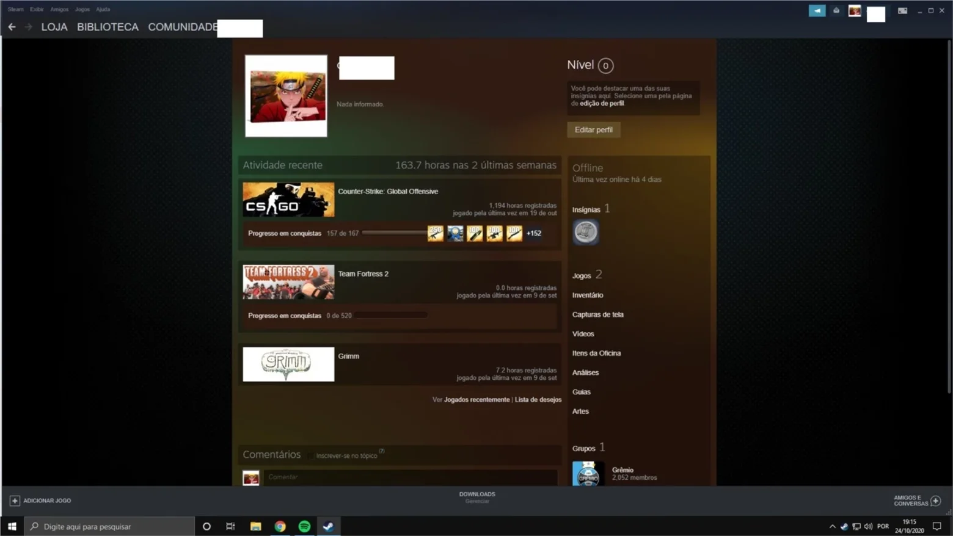This screenshot has height=536, width=953.
Task: Click the CS:GO achievements progress bar
Action: click(x=394, y=233)
